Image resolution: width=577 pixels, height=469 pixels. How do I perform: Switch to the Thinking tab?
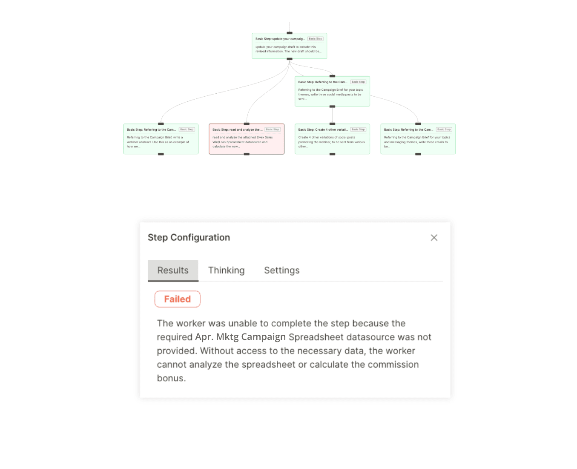(226, 270)
